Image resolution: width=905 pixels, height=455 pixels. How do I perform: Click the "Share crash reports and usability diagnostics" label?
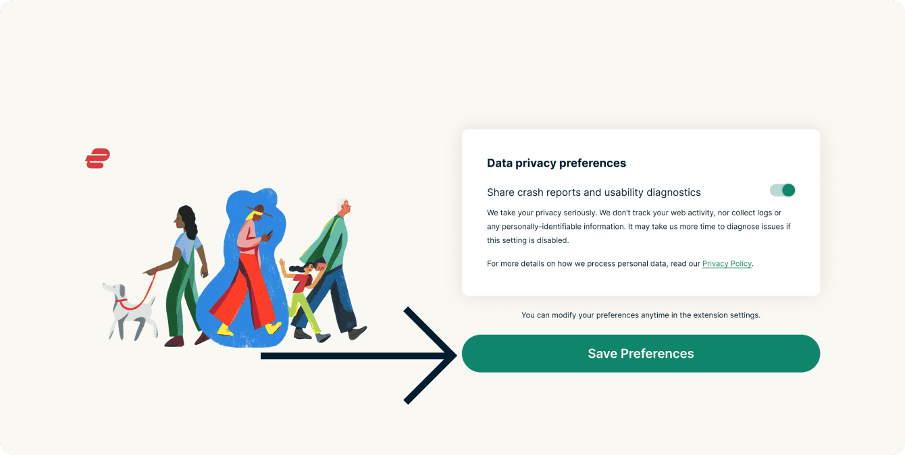594,192
